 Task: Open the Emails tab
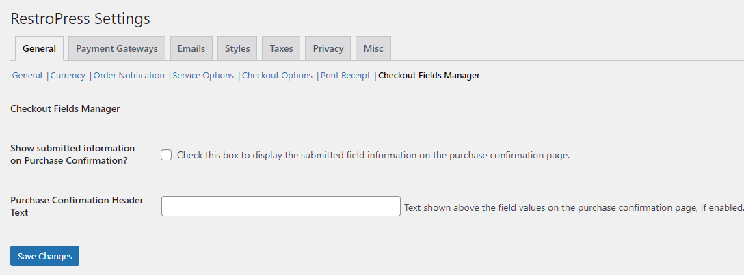point(191,48)
